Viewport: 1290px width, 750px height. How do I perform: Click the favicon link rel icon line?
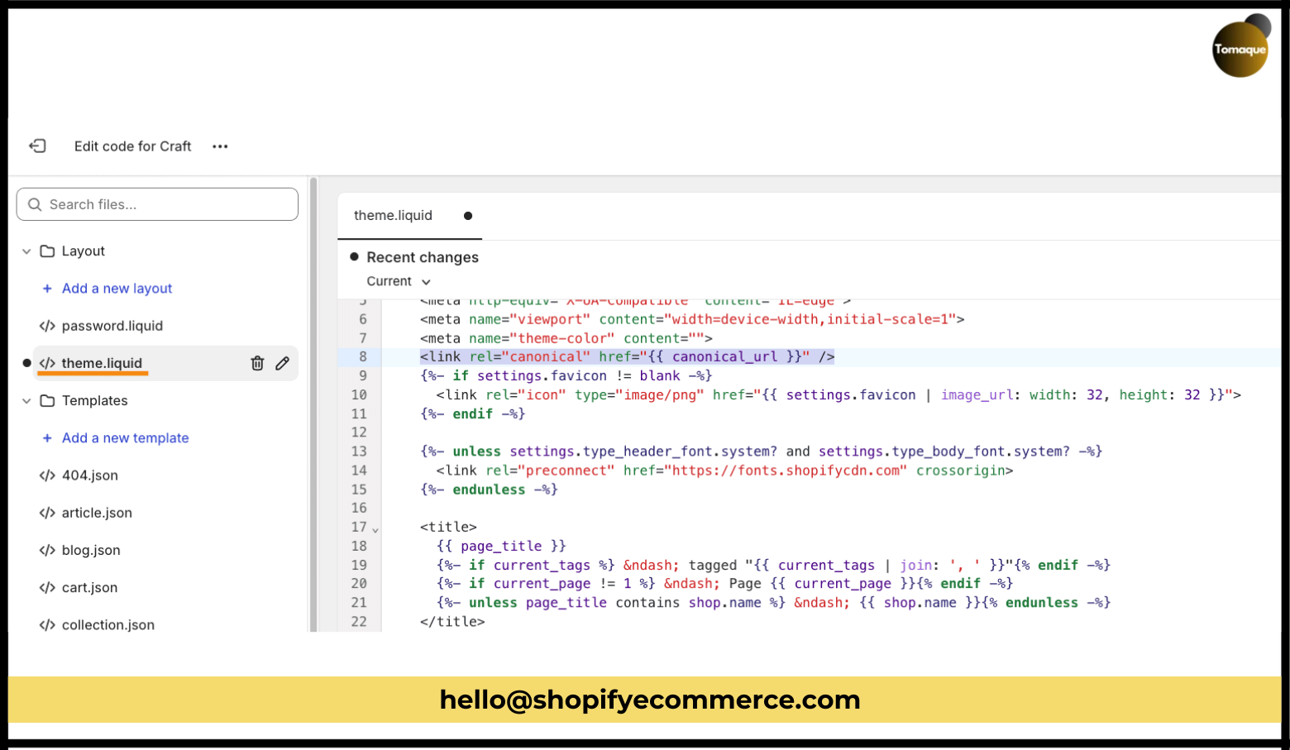(x=838, y=395)
